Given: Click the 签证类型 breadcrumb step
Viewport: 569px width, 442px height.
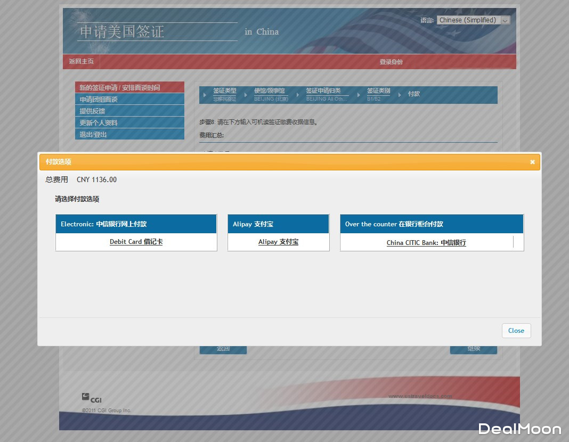Looking at the screenshot, I should coord(224,92).
